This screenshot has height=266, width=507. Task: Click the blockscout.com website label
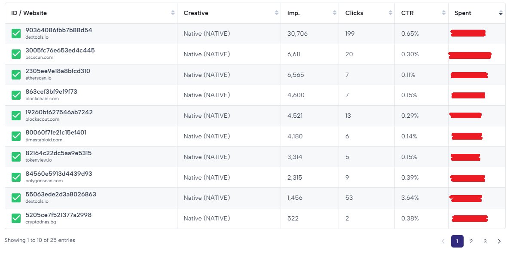[x=43, y=119]
